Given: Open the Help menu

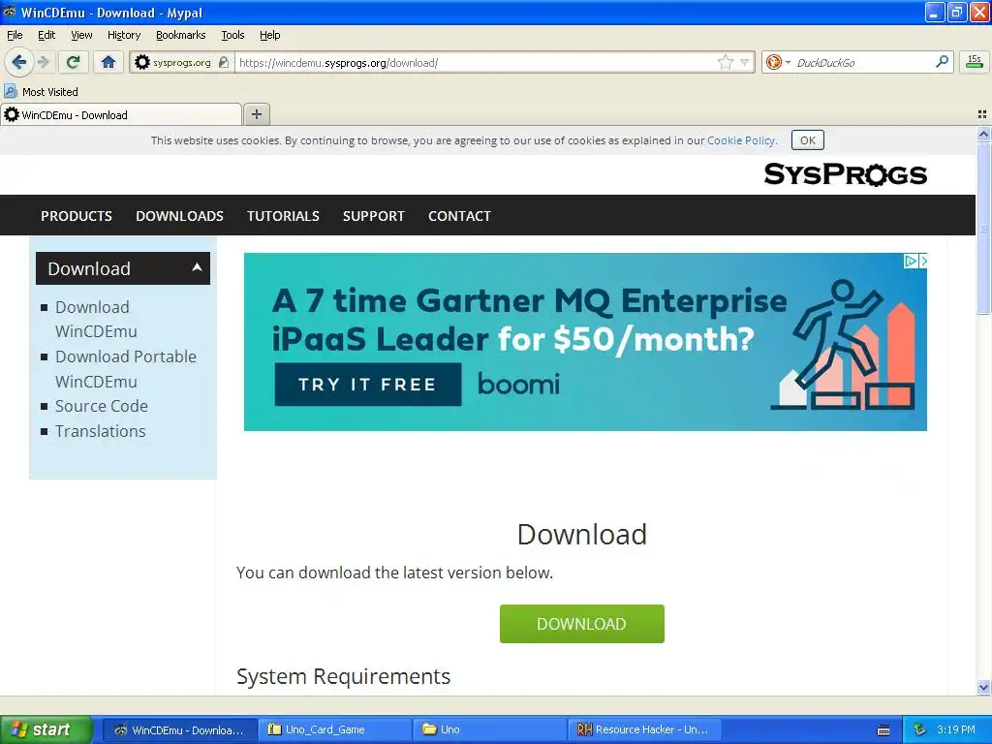Looking at the screenshot, I should coord(270,35).
